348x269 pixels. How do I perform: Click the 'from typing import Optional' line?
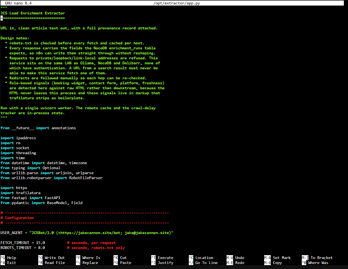(x=30, y=168)
